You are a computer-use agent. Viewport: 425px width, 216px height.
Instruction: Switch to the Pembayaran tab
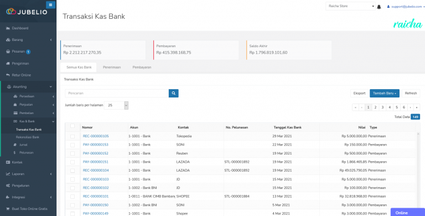click(x=142, y=68)
